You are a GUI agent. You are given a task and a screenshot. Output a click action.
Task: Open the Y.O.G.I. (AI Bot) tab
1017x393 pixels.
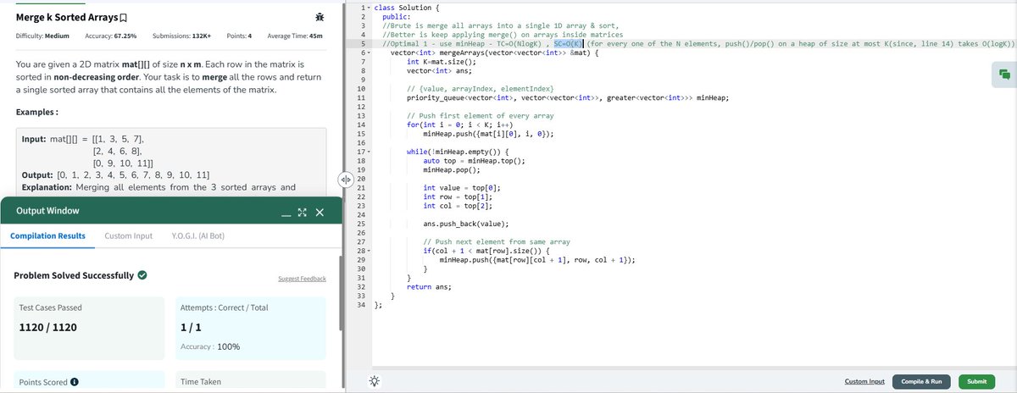(197, 235)
